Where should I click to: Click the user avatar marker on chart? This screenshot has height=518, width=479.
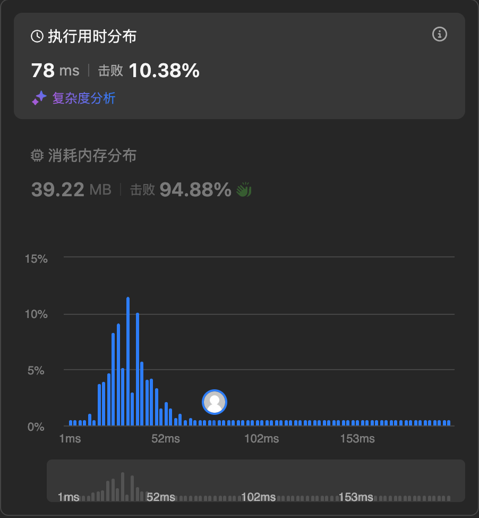[x=215, y=402]
